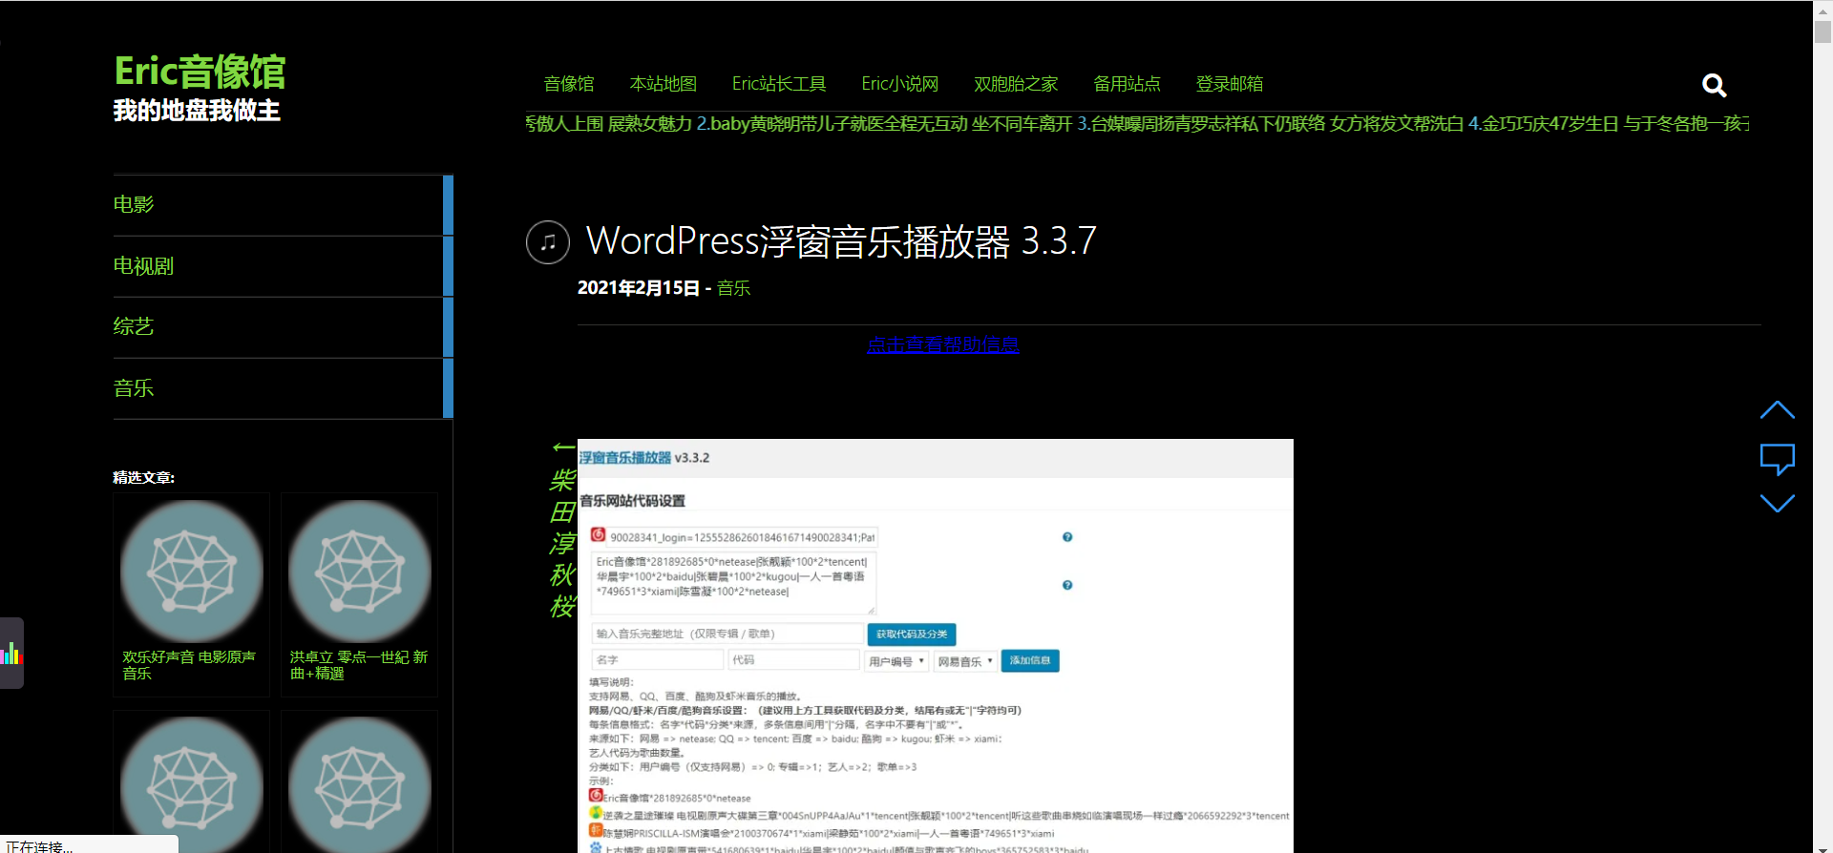Open 本站地图 menu item
1833x853 pixels.
click(663, 84)
